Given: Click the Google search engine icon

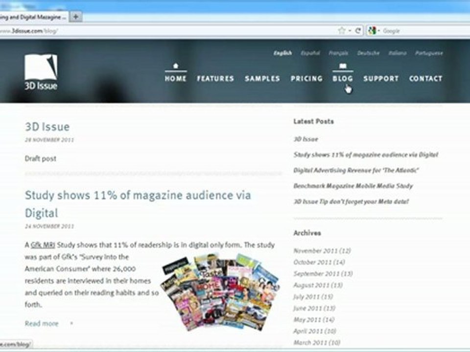Looking at the screenshot, I should (x=372, y=30).
